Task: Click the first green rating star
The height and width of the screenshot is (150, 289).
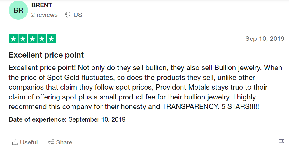Action: click(x=13, y=39)
